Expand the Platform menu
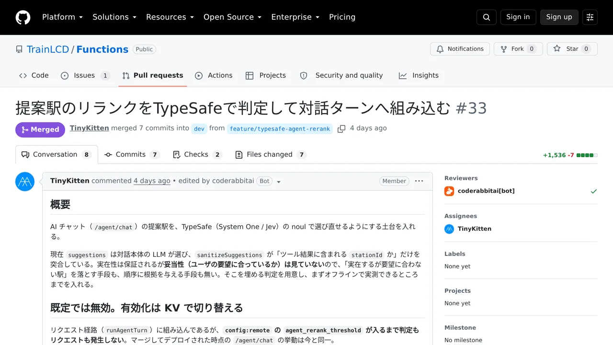 [x=63, y=17]
